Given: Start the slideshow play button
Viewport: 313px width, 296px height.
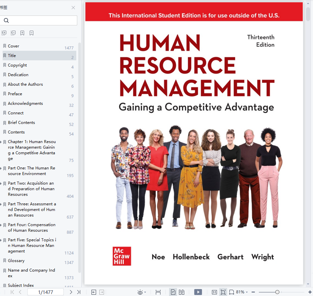Looking at the screenshot, I should click(x=198, y=292).
